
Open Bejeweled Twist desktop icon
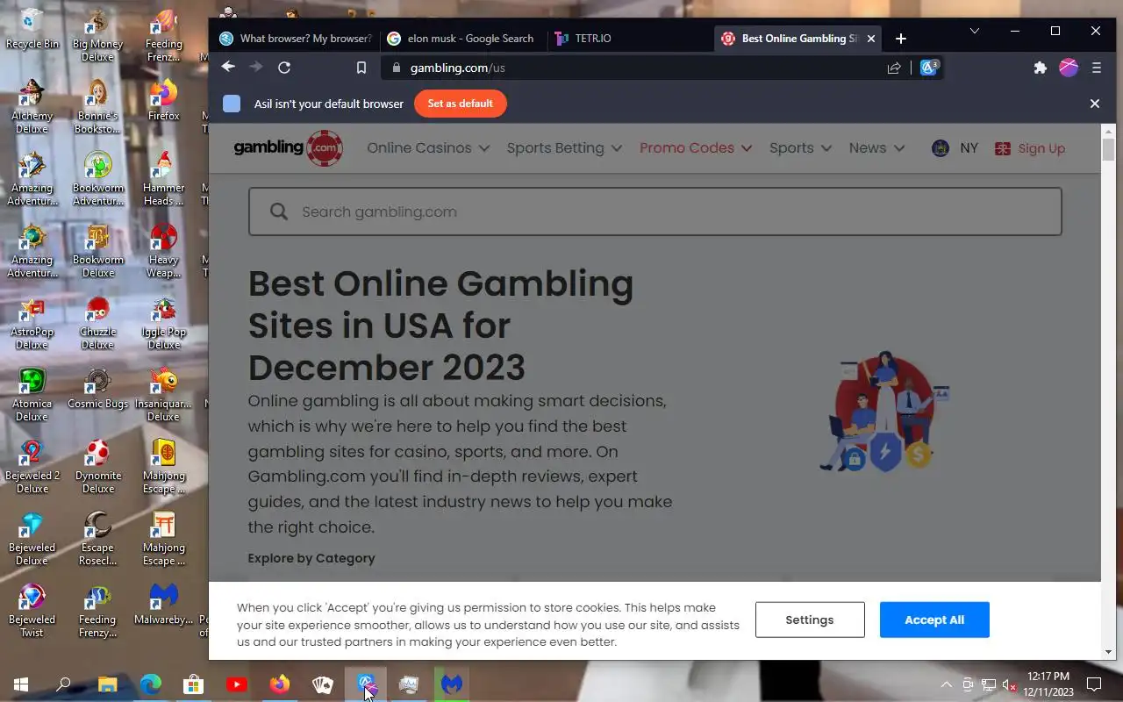pyautogui.click(x=32, y=611)
